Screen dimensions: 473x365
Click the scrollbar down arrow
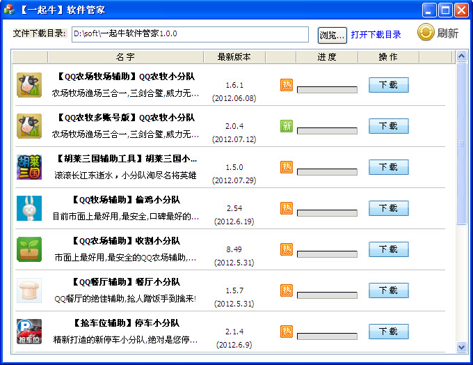pyautogui.click(x=461, y=348)
